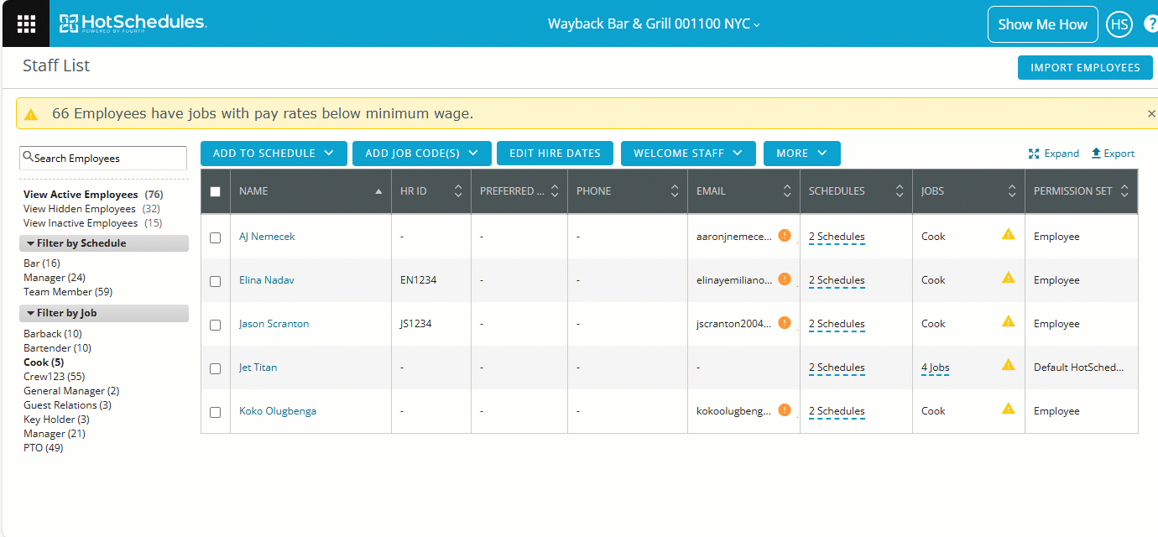Screen dimensions: 1158x537
Task: Toggle the select-all header checkbox
Action: pyautogui.click(x=216, y=191)
